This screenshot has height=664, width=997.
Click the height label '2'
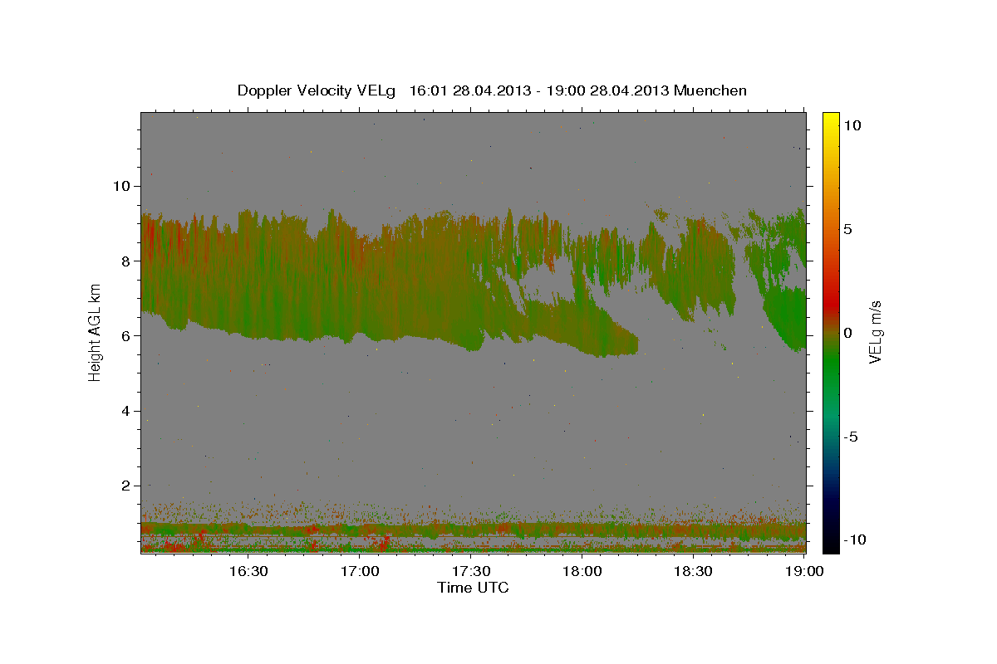[x=126, y=486]
